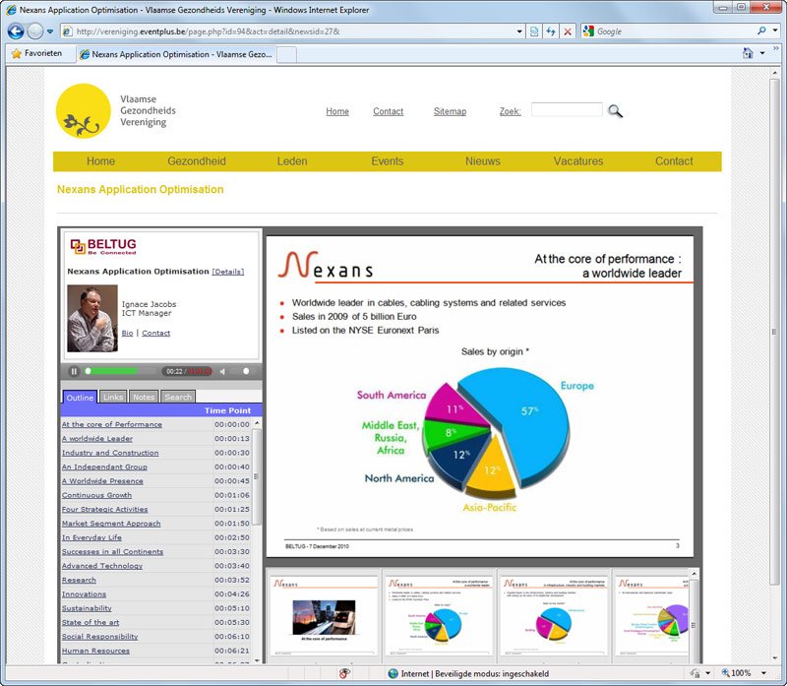Select the third pie chart slide thumbnail

click(x=554, y=616)
